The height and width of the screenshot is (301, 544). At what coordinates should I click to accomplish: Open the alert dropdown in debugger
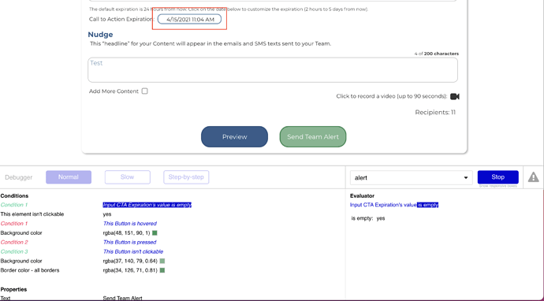point(411,177)
